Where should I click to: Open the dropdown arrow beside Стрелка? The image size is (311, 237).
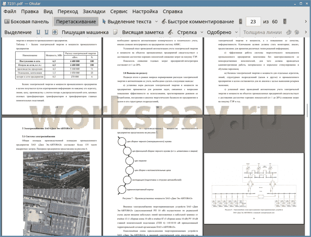[202, 32]
